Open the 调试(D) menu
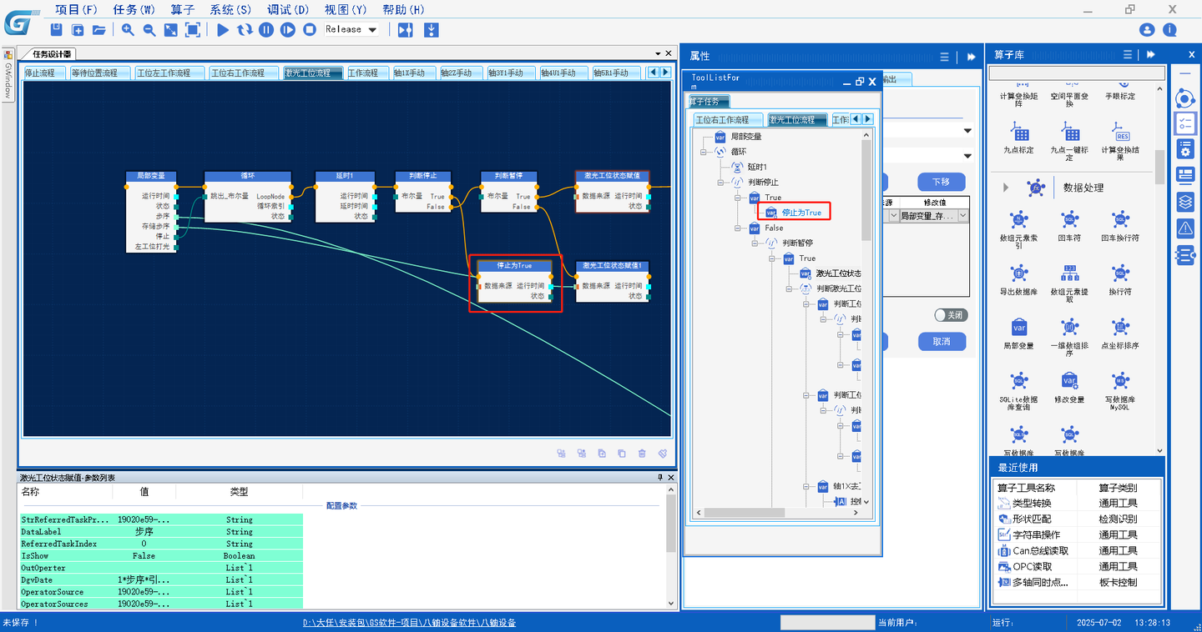 pyautogui.click(x=288, y=9)
